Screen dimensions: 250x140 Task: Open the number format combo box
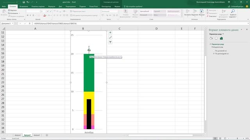(110, 11)
